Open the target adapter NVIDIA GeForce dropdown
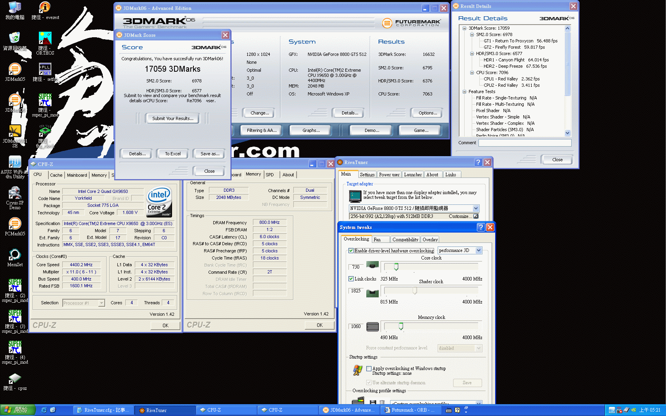The width and height of the screenshot is (666, 416). [x=476, y=208]
